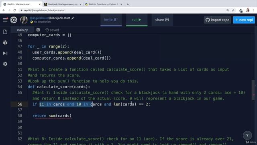Switch to Built-in Functions Python browser tab
Screen dimensions: 257x145
103,4
